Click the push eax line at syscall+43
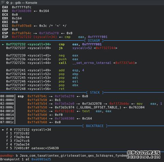The width and height of the screenshot is (164, 162). point(42,59)
